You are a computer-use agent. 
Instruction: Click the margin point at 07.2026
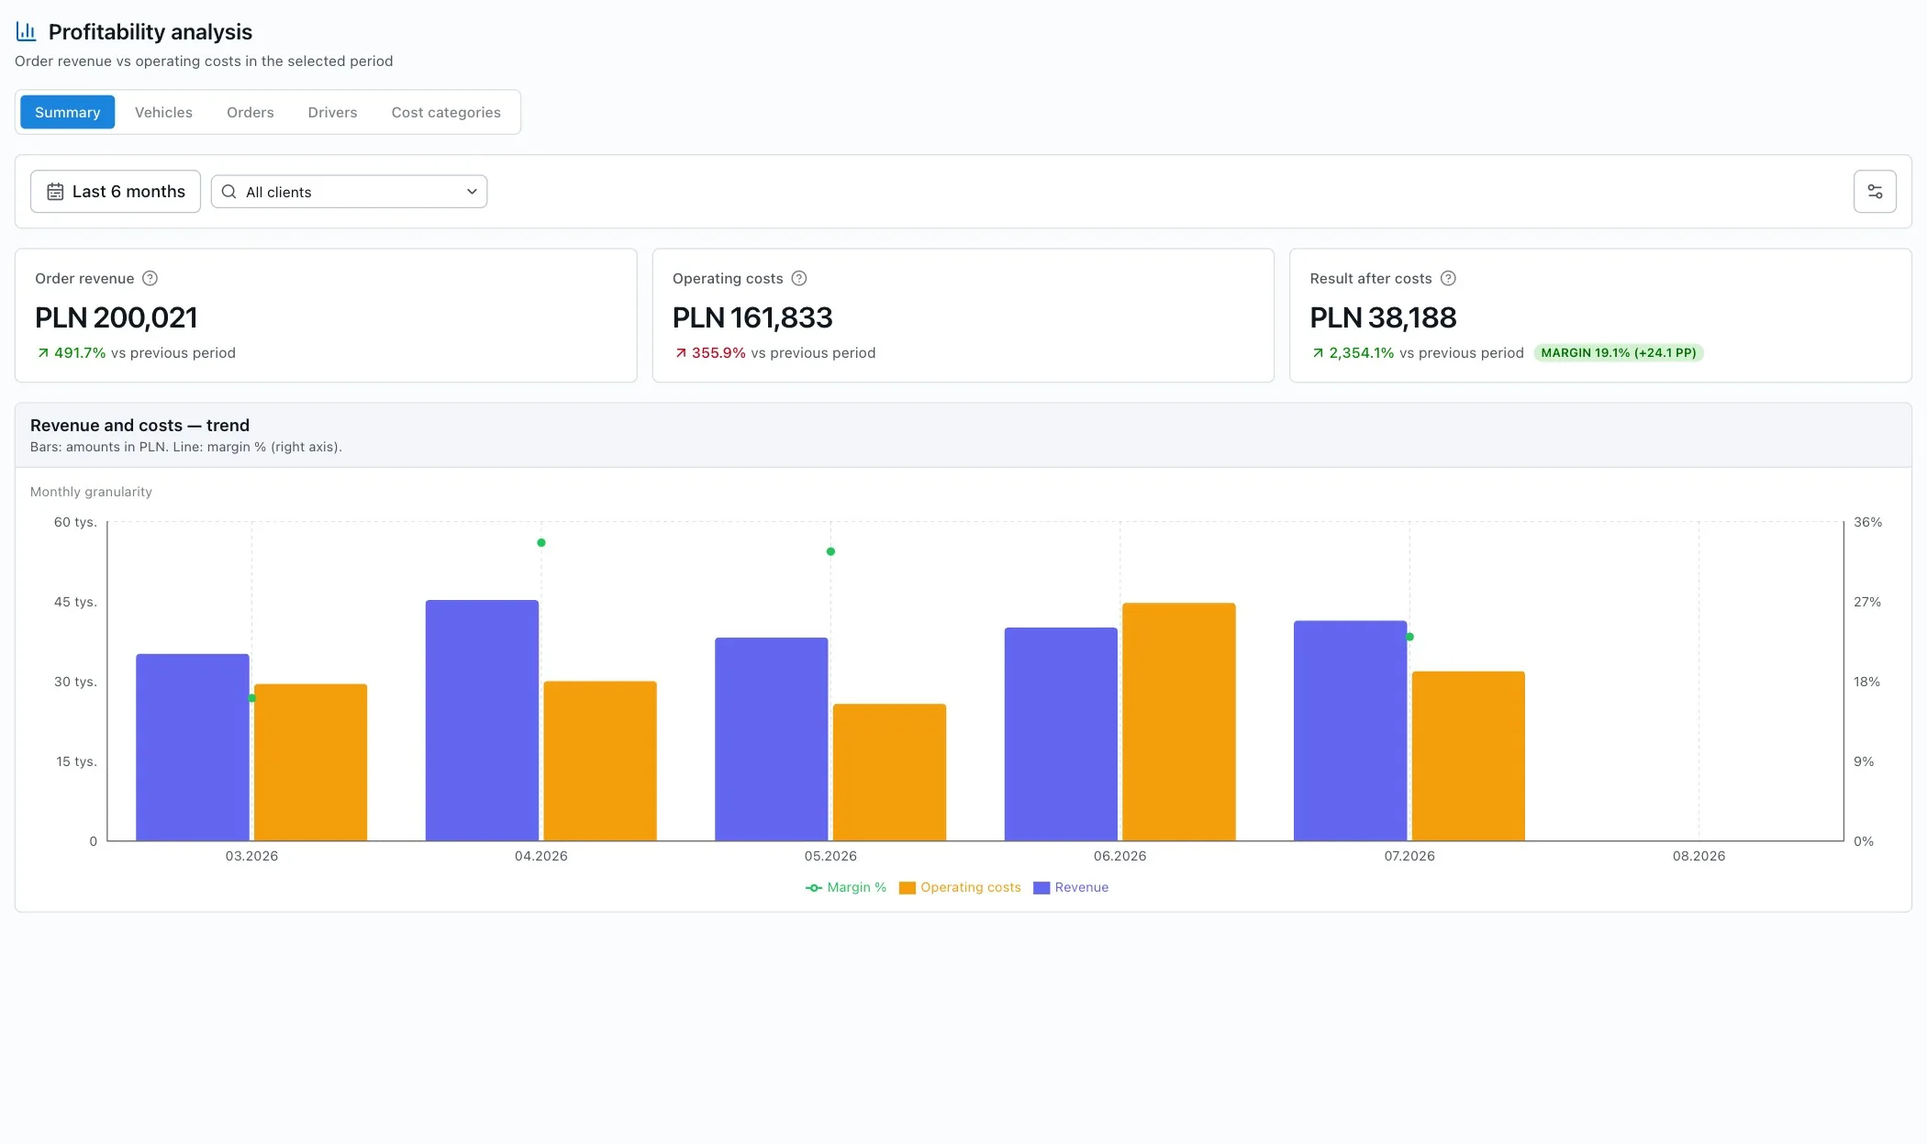1409,637
